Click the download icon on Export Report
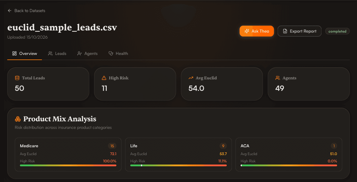 coord(285,31)
